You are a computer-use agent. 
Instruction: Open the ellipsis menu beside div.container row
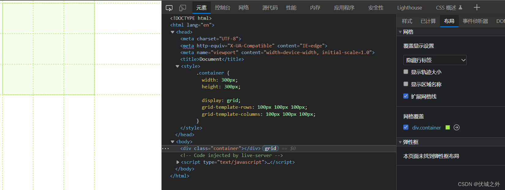tap(165, 148)
